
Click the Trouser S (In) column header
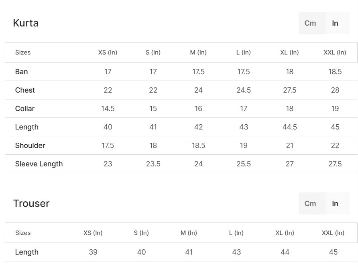click(141, 233)
